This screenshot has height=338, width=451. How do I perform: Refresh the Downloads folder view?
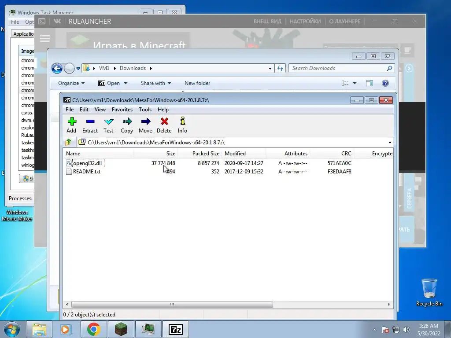point(280,68)
